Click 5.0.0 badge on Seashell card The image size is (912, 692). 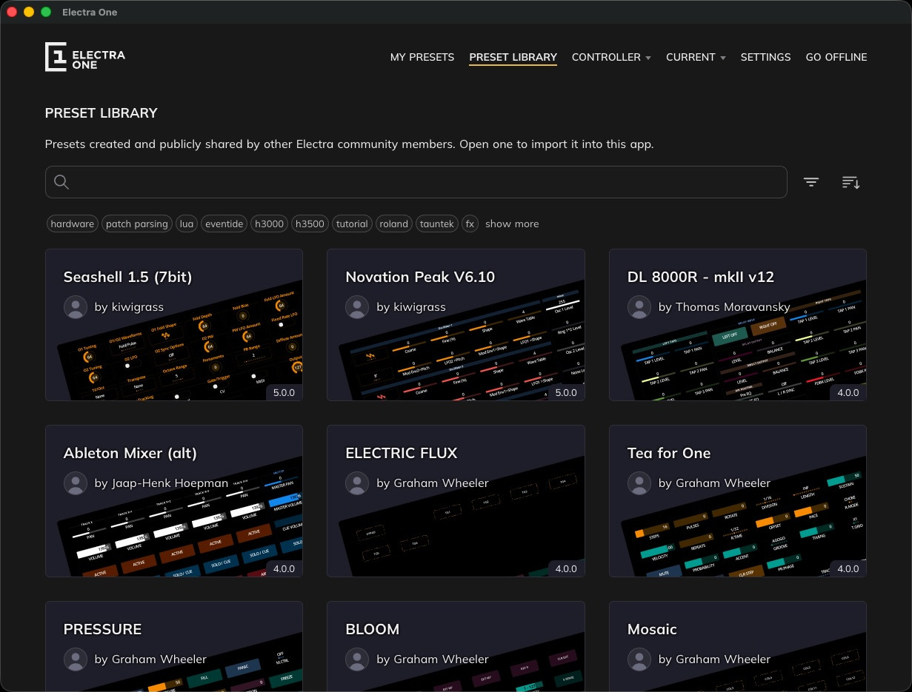pos(284,392)
